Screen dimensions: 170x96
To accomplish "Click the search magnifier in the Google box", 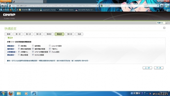I will click(158, 6).
